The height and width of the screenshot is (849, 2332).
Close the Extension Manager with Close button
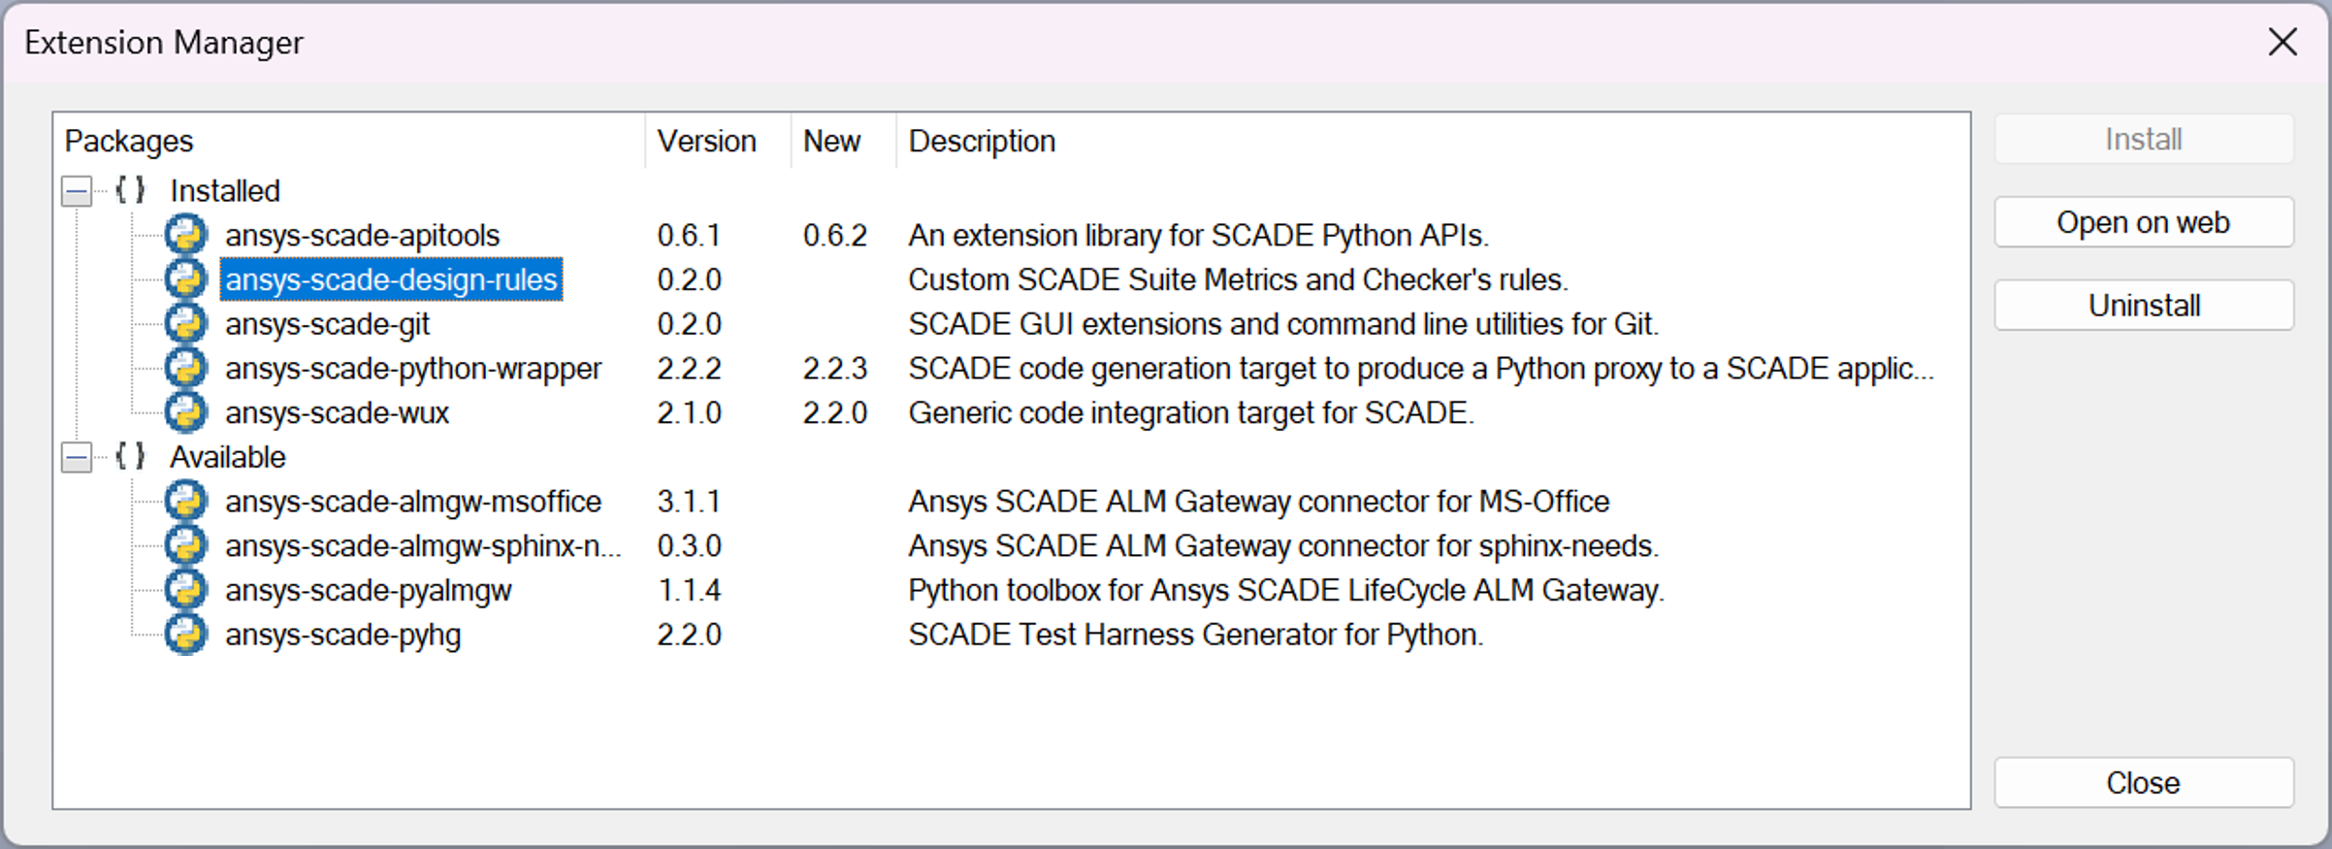(x=2143, y=782)
